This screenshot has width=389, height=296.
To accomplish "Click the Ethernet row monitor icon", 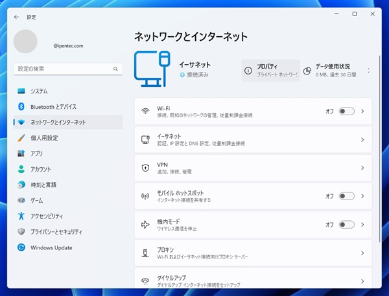I will click(x=145, y=139).
